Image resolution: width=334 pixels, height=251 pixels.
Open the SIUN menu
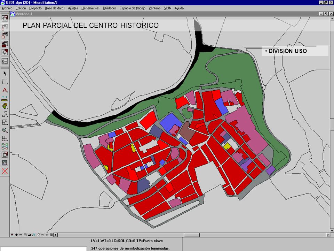(167, 8)
